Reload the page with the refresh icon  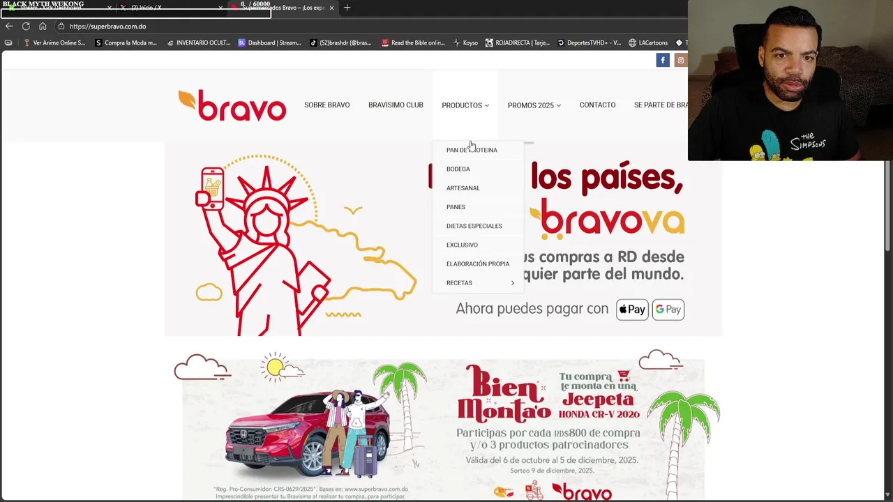click(26, 26)
